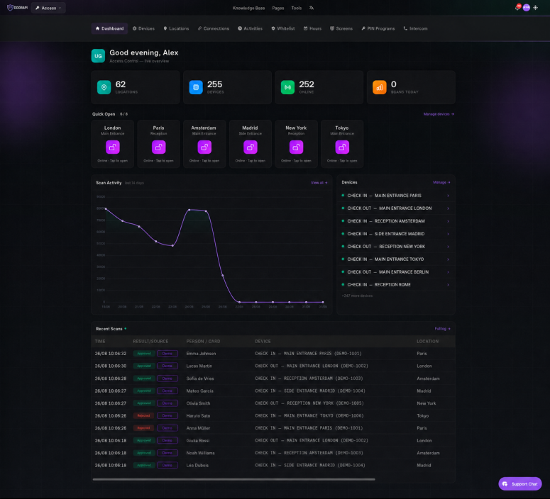Click Lucas Martin in Recent Scans
This screenshot has width=550, height=499.
click(x=199, y=366)
